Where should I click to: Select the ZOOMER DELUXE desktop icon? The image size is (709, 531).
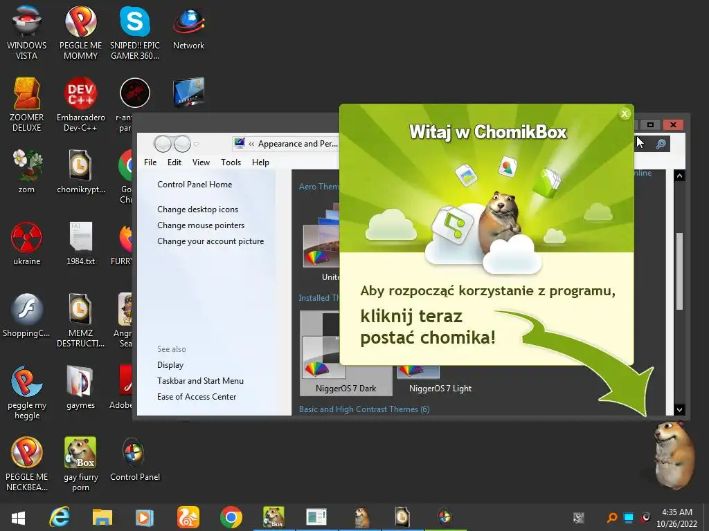point(27,105)
